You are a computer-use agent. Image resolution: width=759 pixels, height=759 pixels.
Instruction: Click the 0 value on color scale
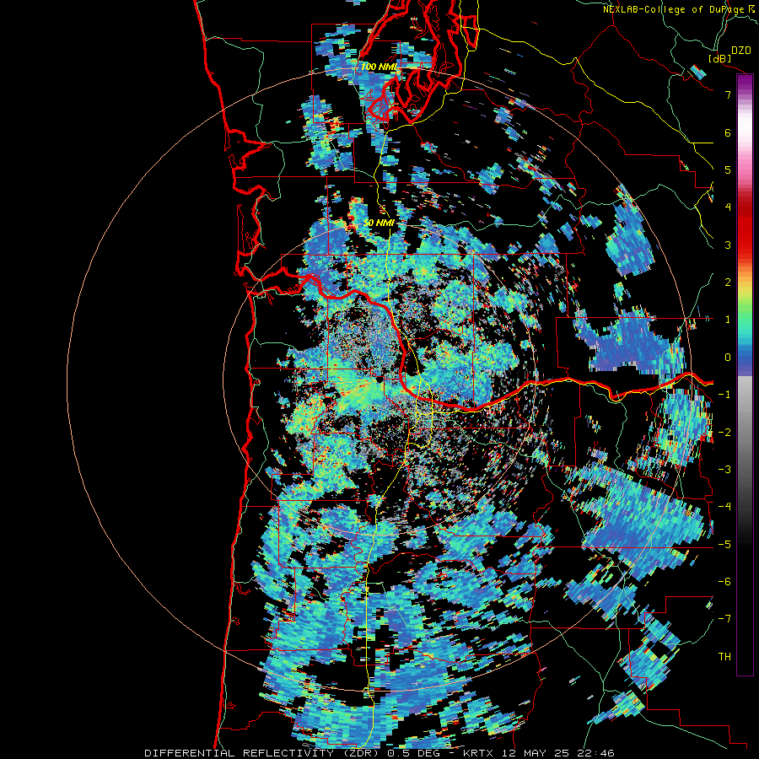pyautogui.click(x=728, y=358)
